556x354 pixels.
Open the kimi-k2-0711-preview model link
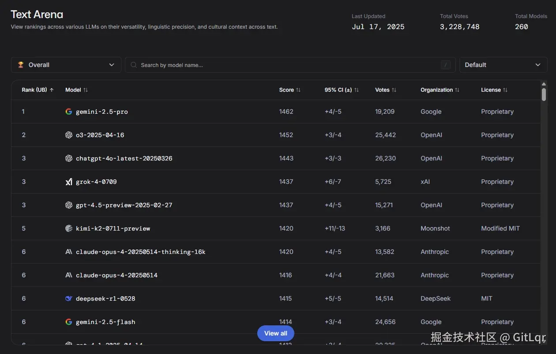(113, 229)
